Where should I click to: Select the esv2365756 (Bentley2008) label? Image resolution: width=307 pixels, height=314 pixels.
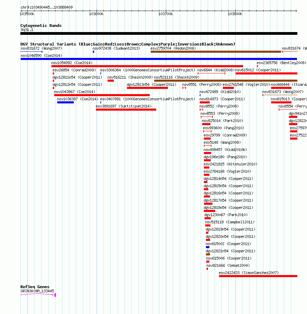[281, 63]
